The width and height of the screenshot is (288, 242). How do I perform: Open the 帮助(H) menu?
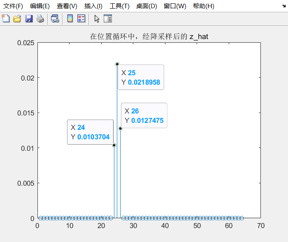204,6
